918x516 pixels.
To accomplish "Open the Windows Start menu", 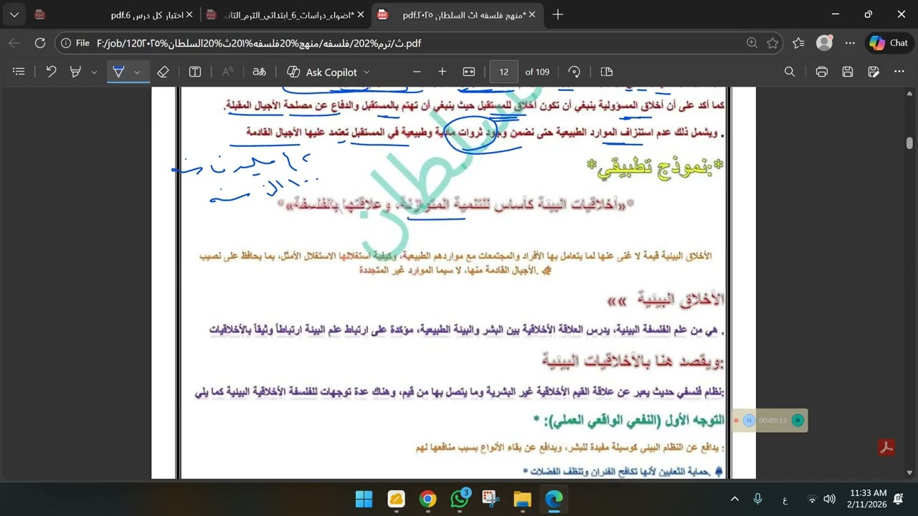I will pos(364,499).
